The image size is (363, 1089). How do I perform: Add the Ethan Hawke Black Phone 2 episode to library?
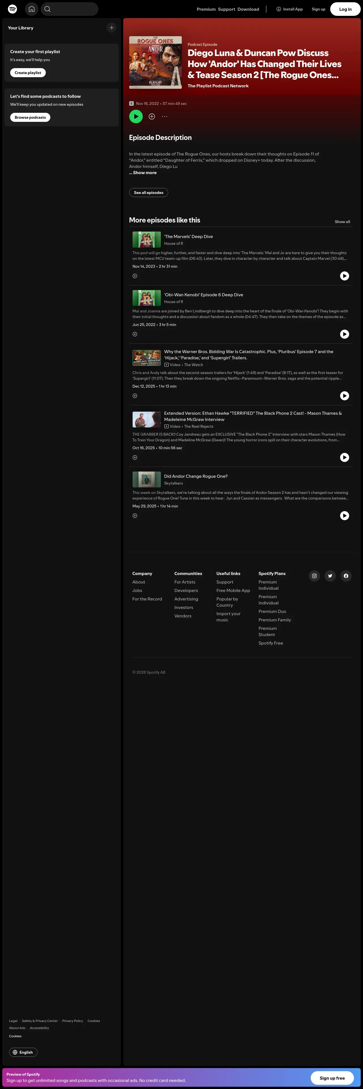[135, 457]
